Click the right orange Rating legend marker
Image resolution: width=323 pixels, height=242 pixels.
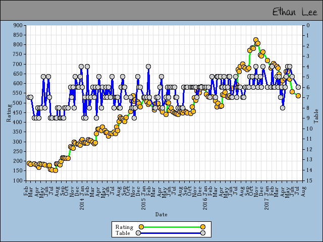pyautogui.click(x=203, y=227)
